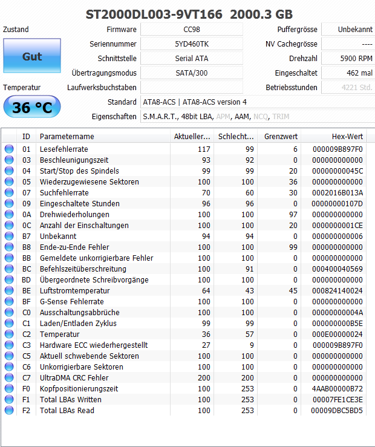Viewport: 375px width, 447px height.
Task: Click status orb for Temperatur C2 row
Action: click(x=9, y=334)
